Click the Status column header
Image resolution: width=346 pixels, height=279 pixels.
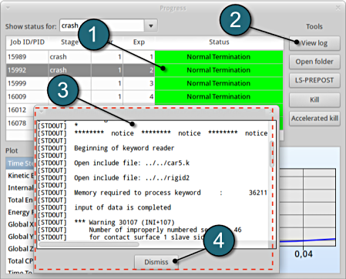[x=219, y=42]
